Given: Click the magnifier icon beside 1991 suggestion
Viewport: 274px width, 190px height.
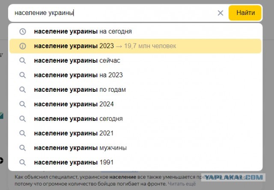Looking at the screenshot, I should [23, 162].
